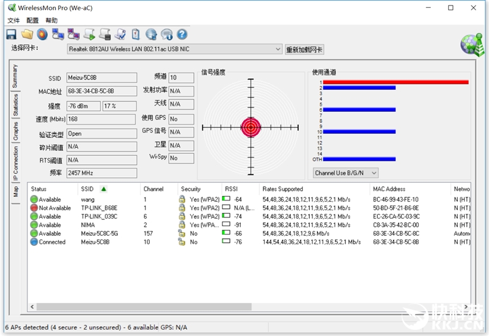The image size is (489, 336).
Task: Click the horizontal scrollbar thumb
Action: 144,307
